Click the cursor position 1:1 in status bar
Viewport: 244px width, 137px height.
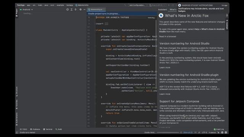[x=196, y=132]
